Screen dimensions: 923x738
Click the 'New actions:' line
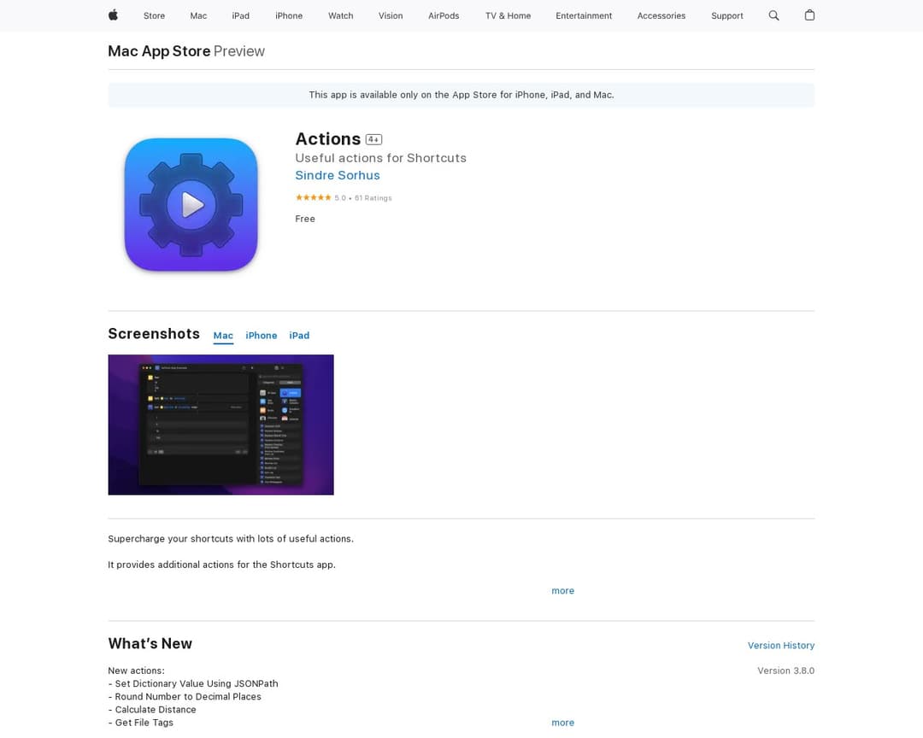coord(137,671)
